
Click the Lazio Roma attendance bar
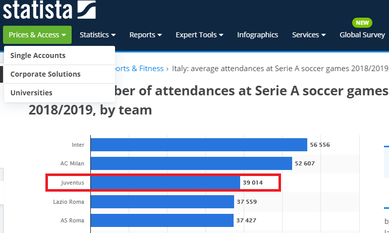(162, 202)
